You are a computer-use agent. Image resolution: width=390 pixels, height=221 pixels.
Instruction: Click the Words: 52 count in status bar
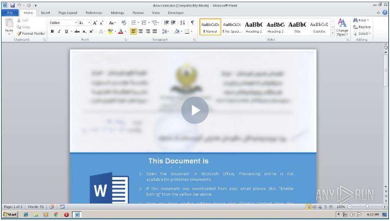coord(36,207)
